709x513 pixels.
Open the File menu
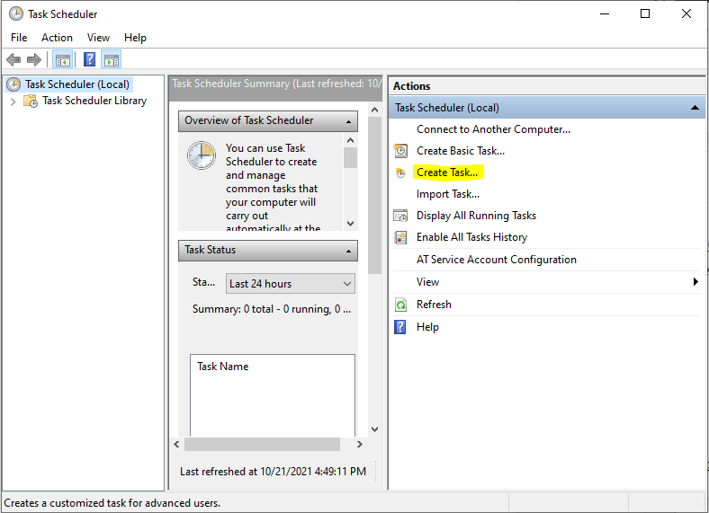pos(19,38)
